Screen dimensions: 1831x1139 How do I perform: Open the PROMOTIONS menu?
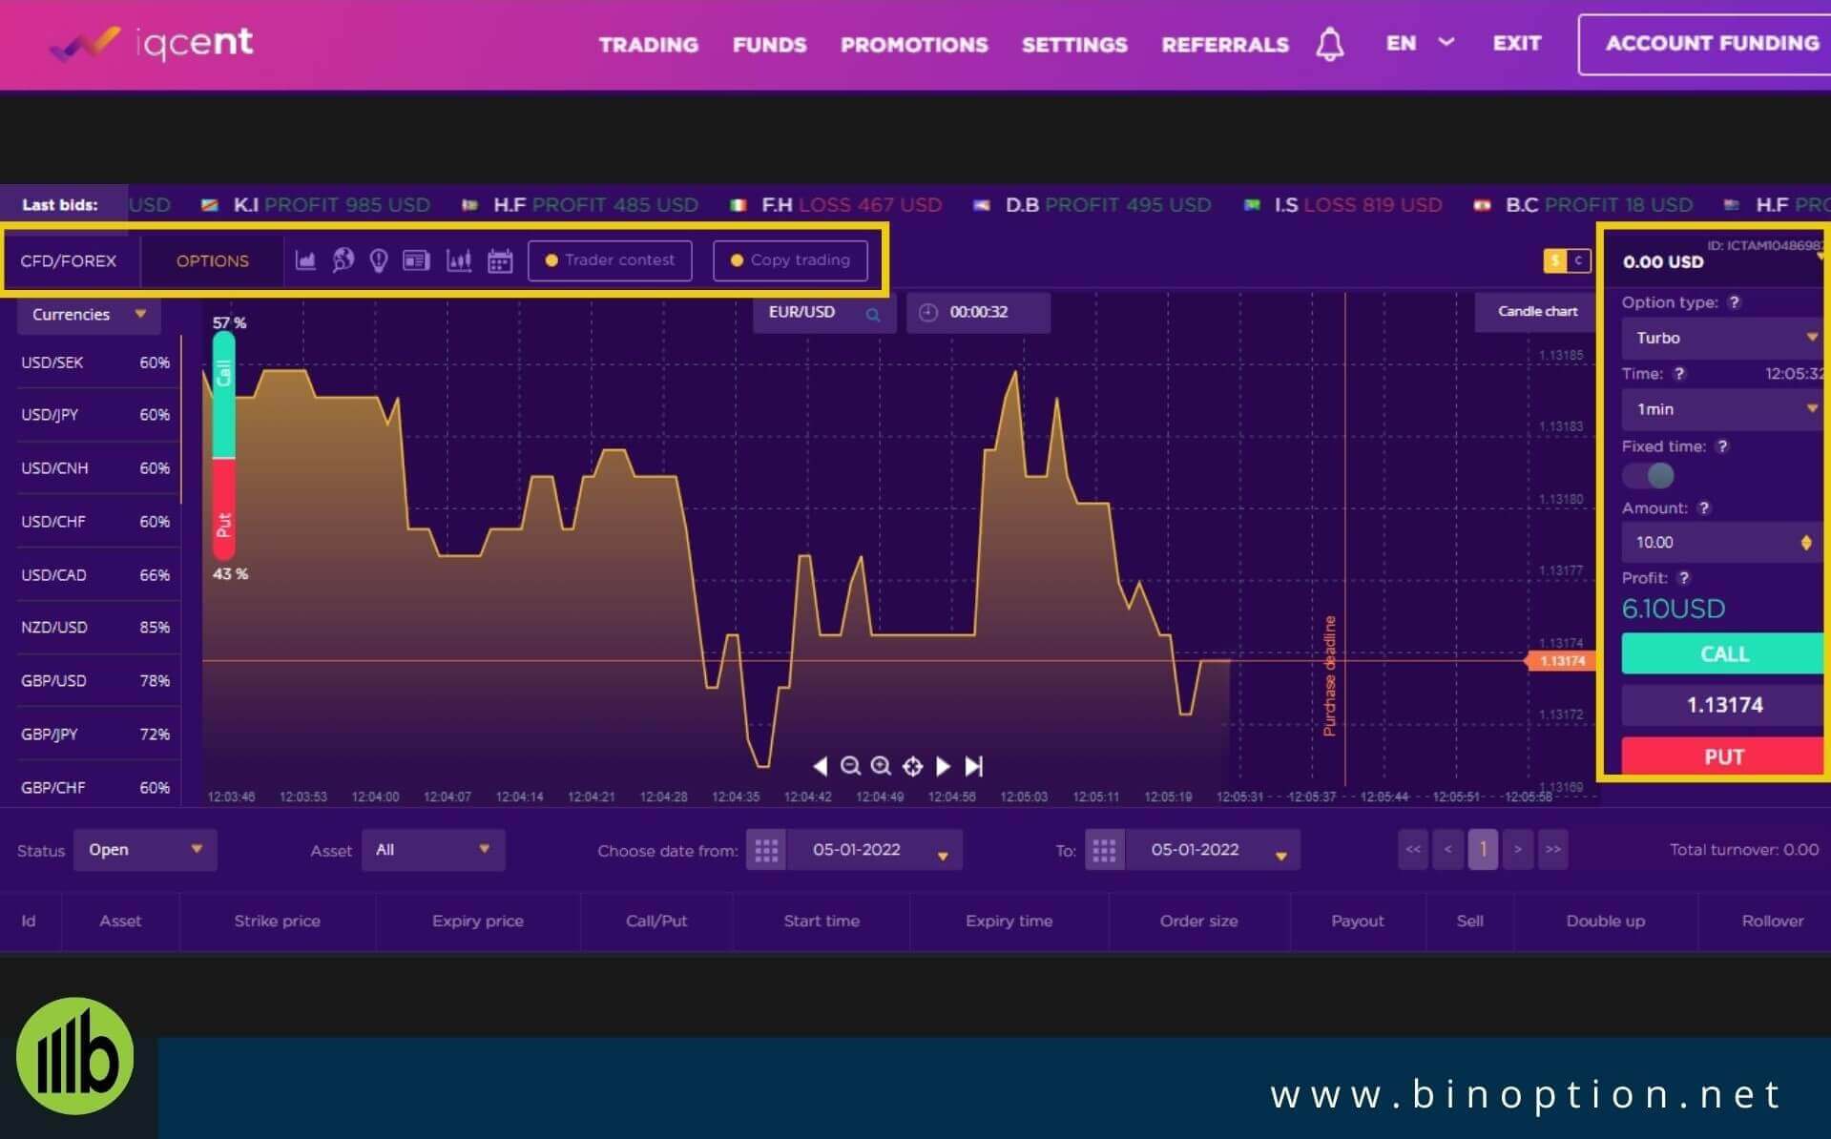pos(913,45)
